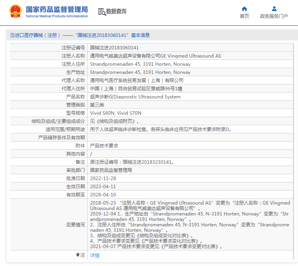The image size is (298, 266).
Task: Click the 见《结构及组成附页》 value
Action: [114, 121]
